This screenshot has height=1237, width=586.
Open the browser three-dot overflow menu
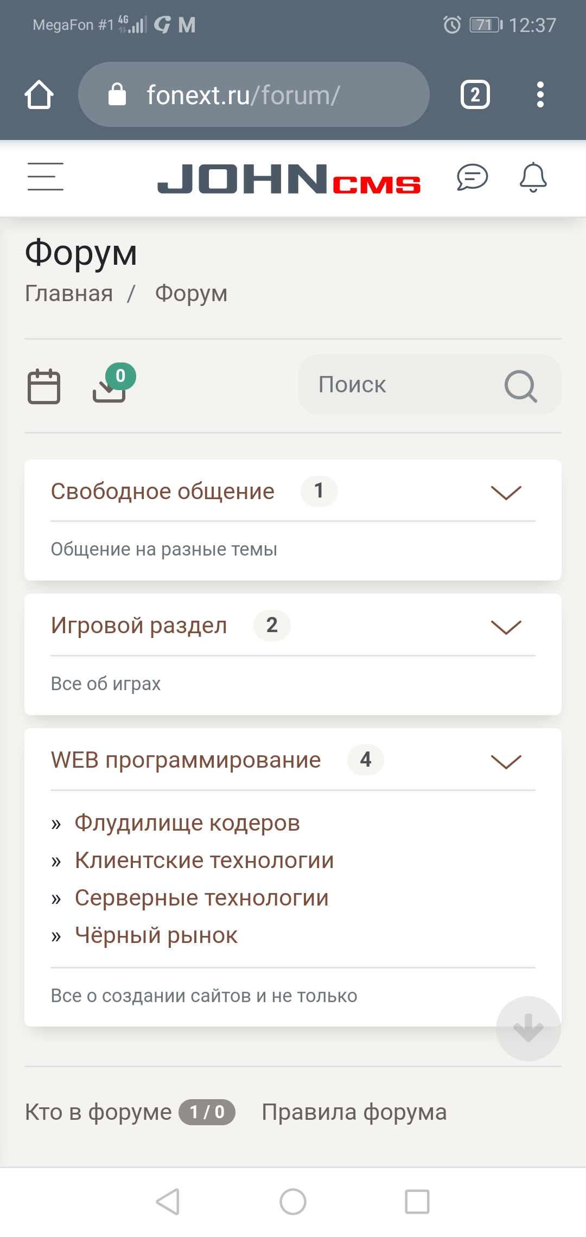540,95
